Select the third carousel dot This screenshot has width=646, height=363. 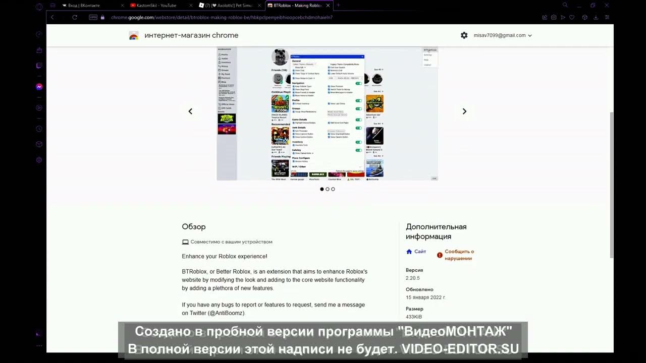pyautogui.click(x=333, y=189)
